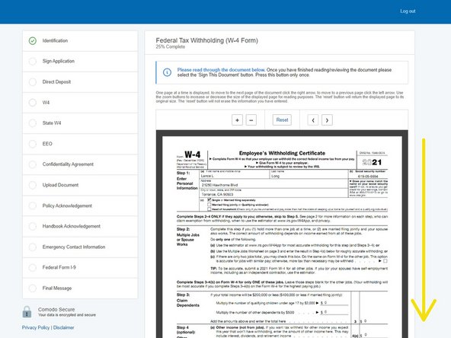
Task: Open the Emergency Contact Information step
Action: (80, 247)
